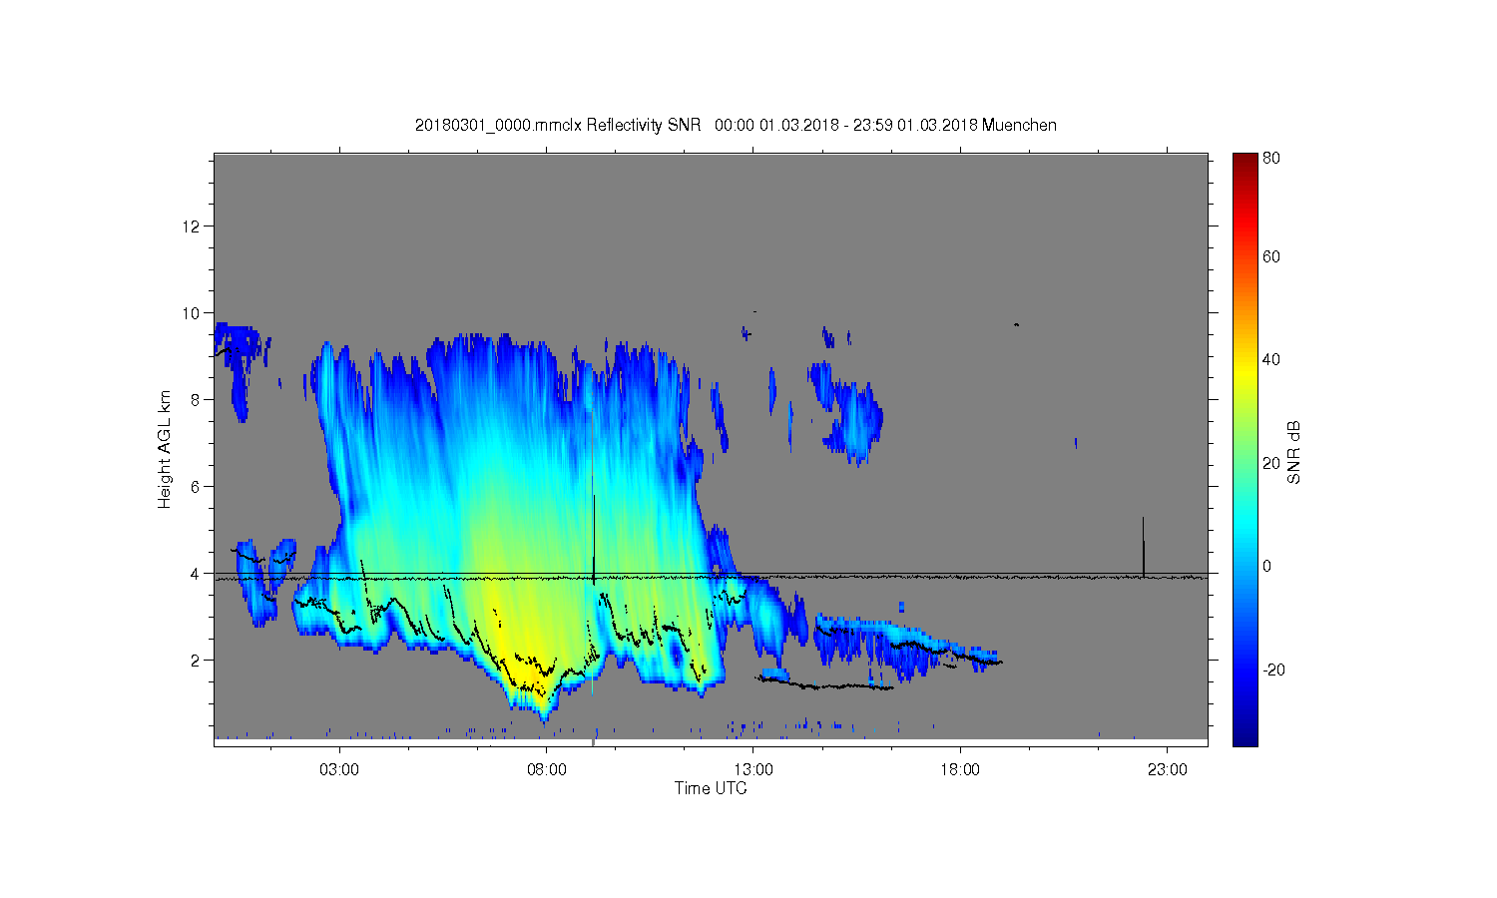Click the yellow band of the colorbar
This screenshot has height=898, width=1497.
[1245, 371]
